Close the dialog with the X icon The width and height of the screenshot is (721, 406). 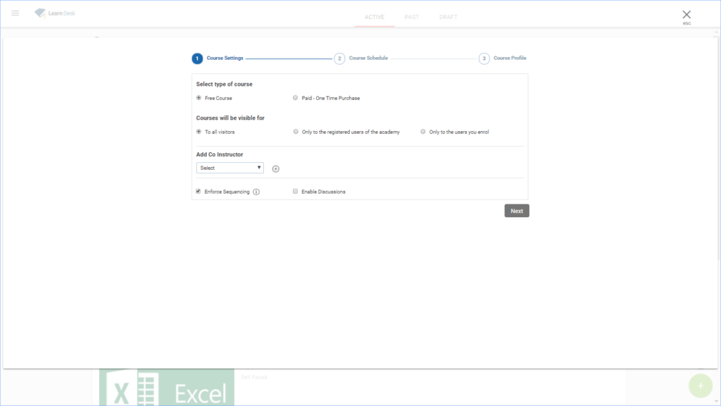tap(686, 15)
